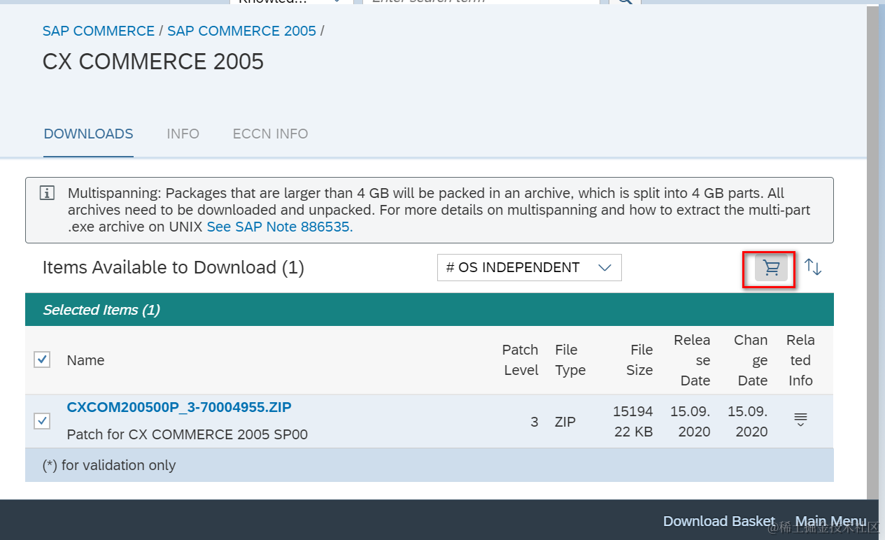Click the Change Date column header
Screen dimensions: 885x540
pos(751,360)
